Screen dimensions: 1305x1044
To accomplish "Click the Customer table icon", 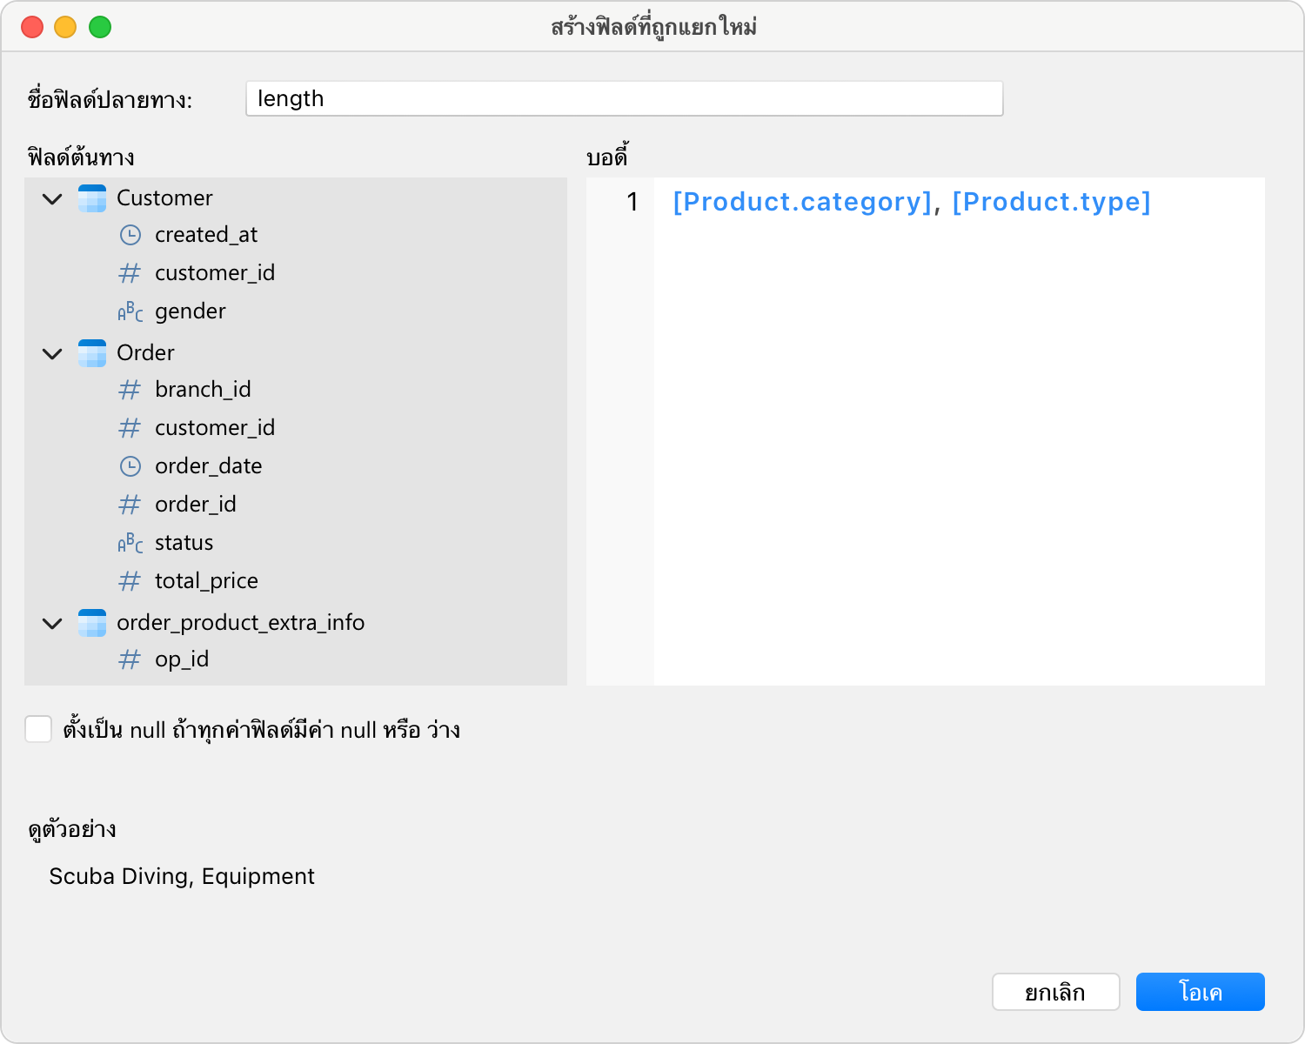I will tap(92, 198).
